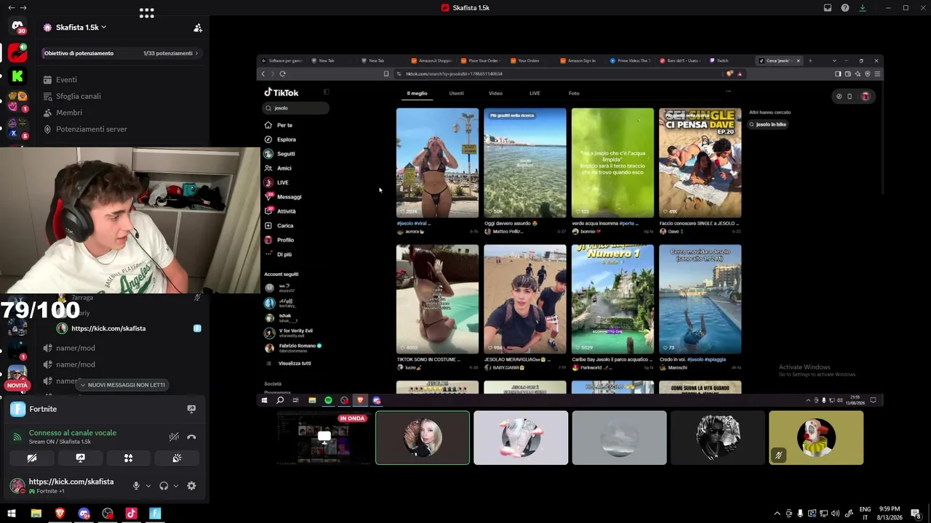This screenshot has height=523, width=931.
Task: Switch to the Foto tab on TikTok
Action: click(x=574, y=94)
